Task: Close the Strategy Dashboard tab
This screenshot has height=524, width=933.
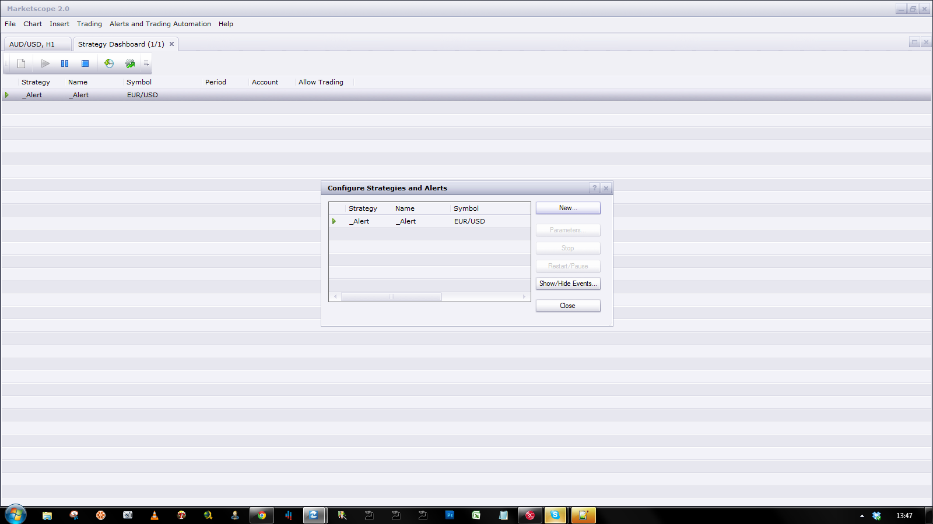Action: pyautogui.click(x=171, y=44)
